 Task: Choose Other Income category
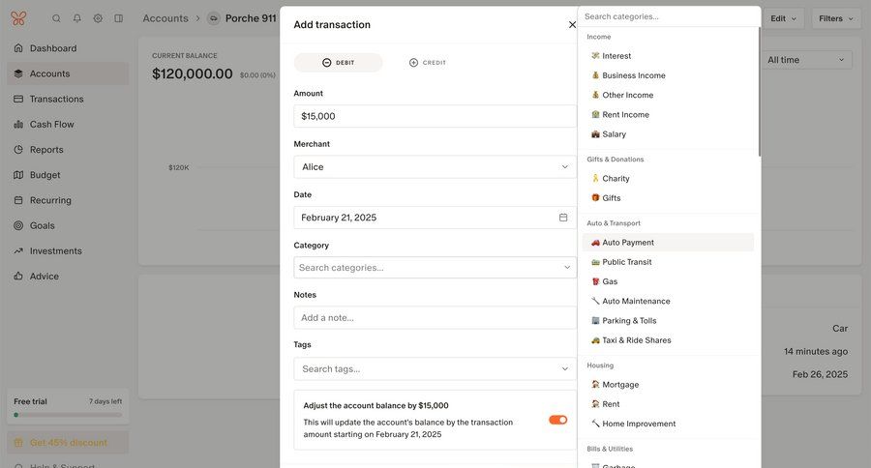pyautogui.click(x=668, y=95)
